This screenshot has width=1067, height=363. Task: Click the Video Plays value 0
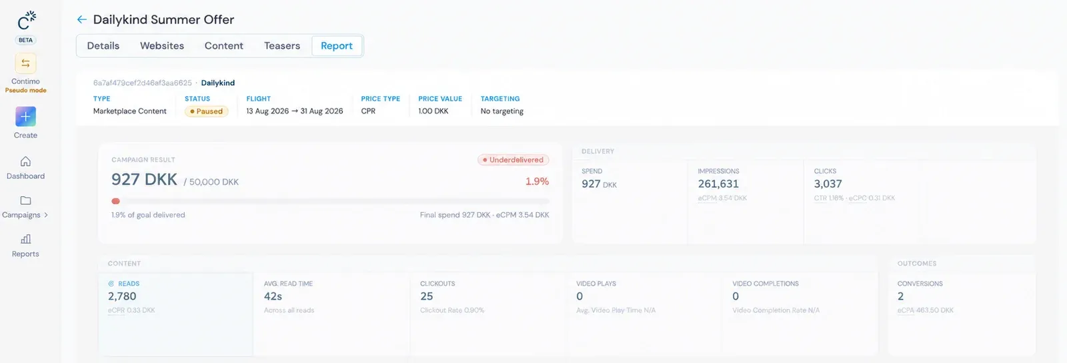(x=580, y=296)
